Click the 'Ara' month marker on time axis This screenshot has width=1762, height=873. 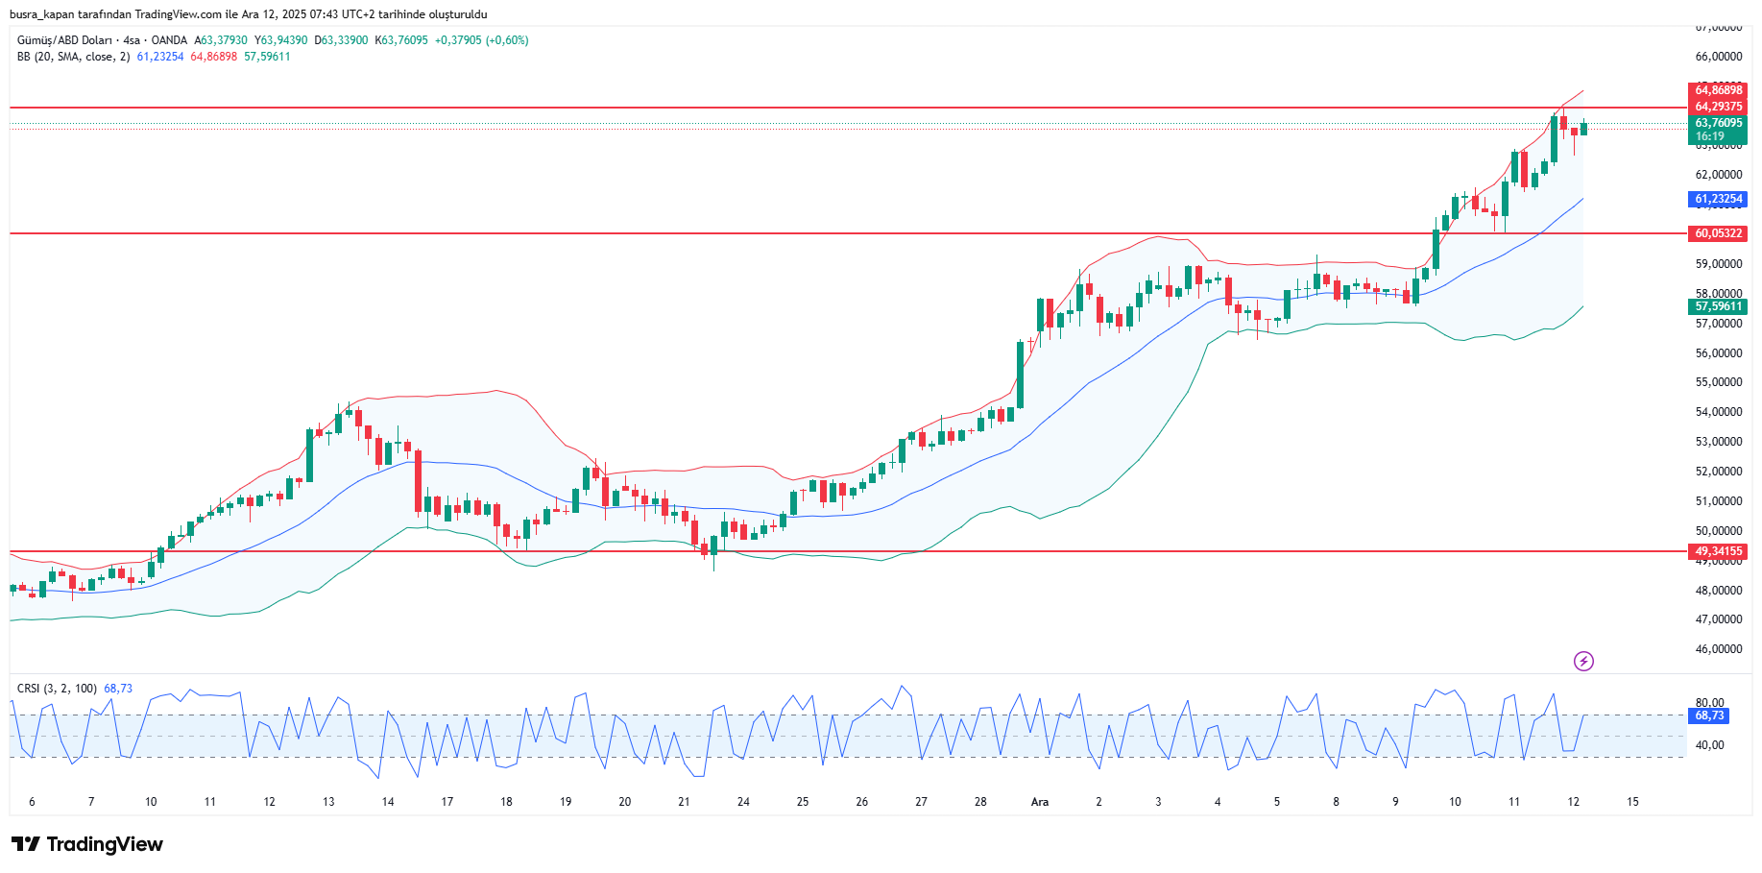pyautogui.click(x=1039, y=802)
